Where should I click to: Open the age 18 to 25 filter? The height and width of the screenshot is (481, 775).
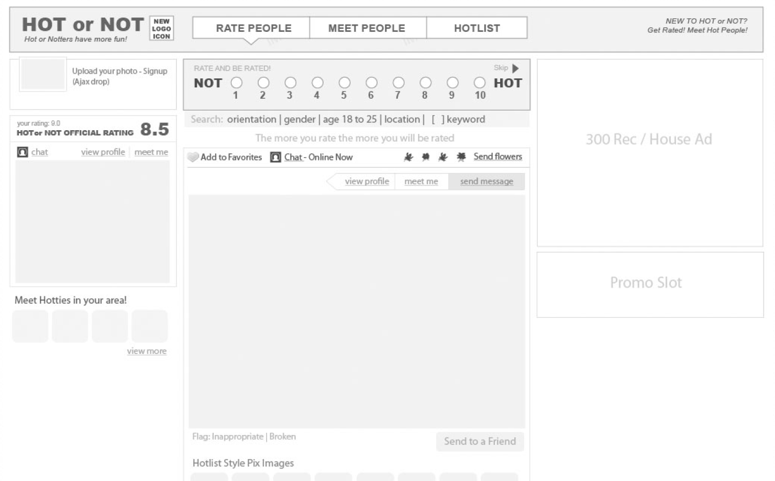[x=349, y=120]
